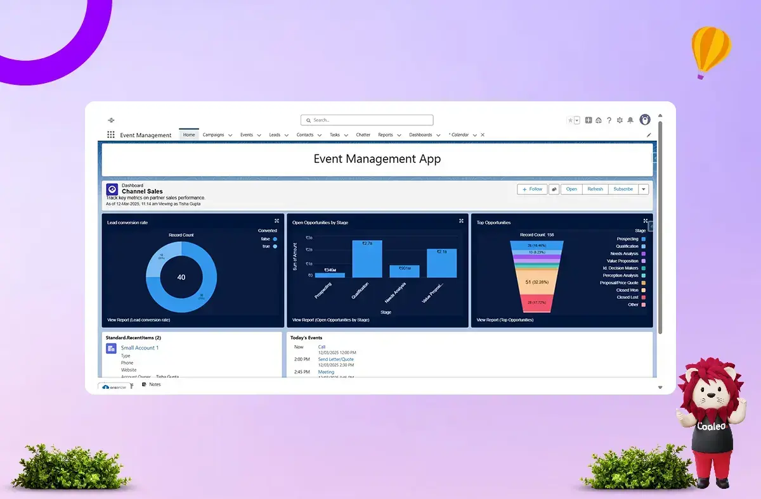Expand the Campaigns tab dropdown chevron
This screenshot has width=761, height=499.
click(x=230, y=135)
